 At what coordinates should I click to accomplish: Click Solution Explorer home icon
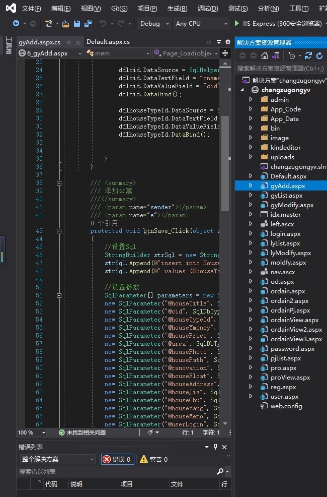[x=265, y=56]
